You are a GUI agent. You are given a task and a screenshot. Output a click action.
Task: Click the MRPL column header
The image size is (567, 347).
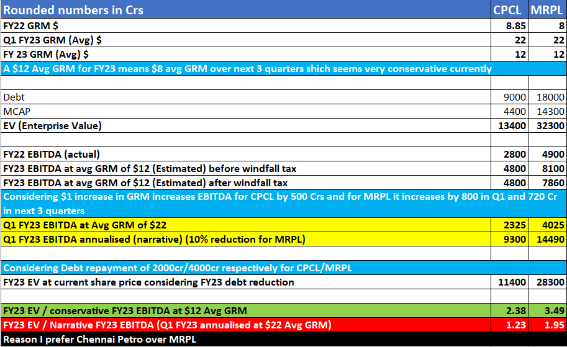[x=547, y=9]
